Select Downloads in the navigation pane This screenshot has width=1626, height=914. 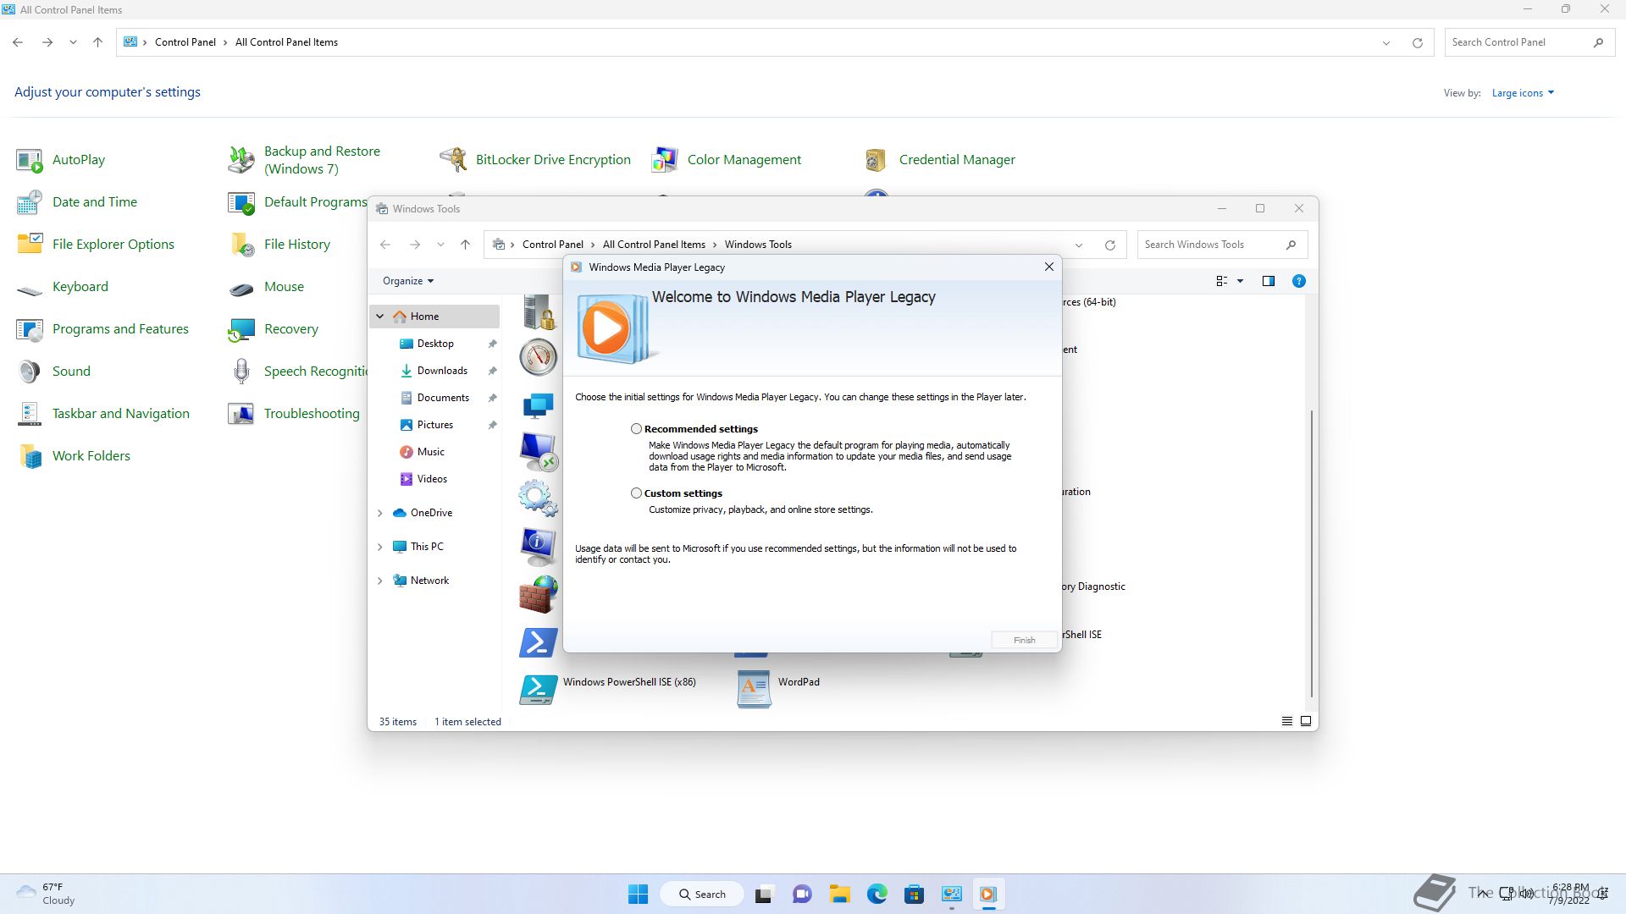441,371
